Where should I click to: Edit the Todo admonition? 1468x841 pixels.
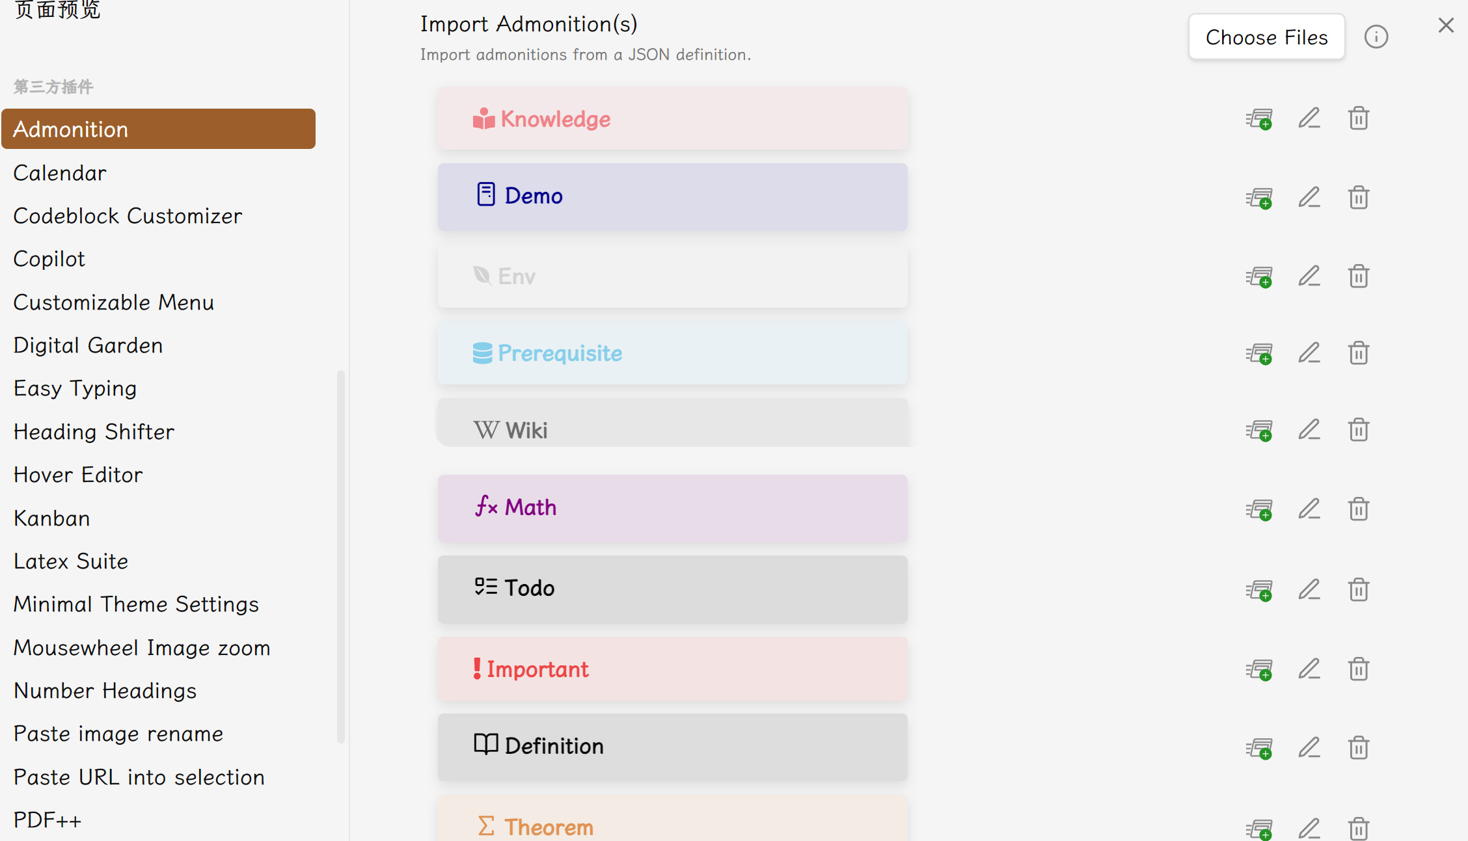1309,589
